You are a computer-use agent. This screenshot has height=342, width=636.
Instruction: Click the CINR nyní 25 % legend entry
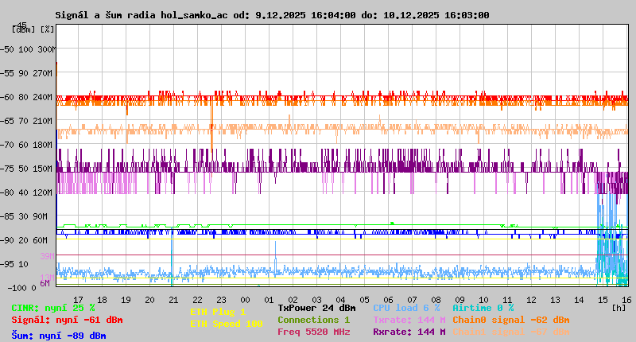coord(52,308)
